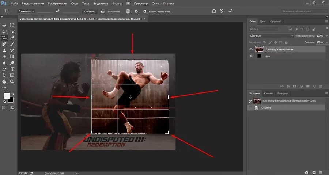Open the Редактирование menu

(33, 3)
